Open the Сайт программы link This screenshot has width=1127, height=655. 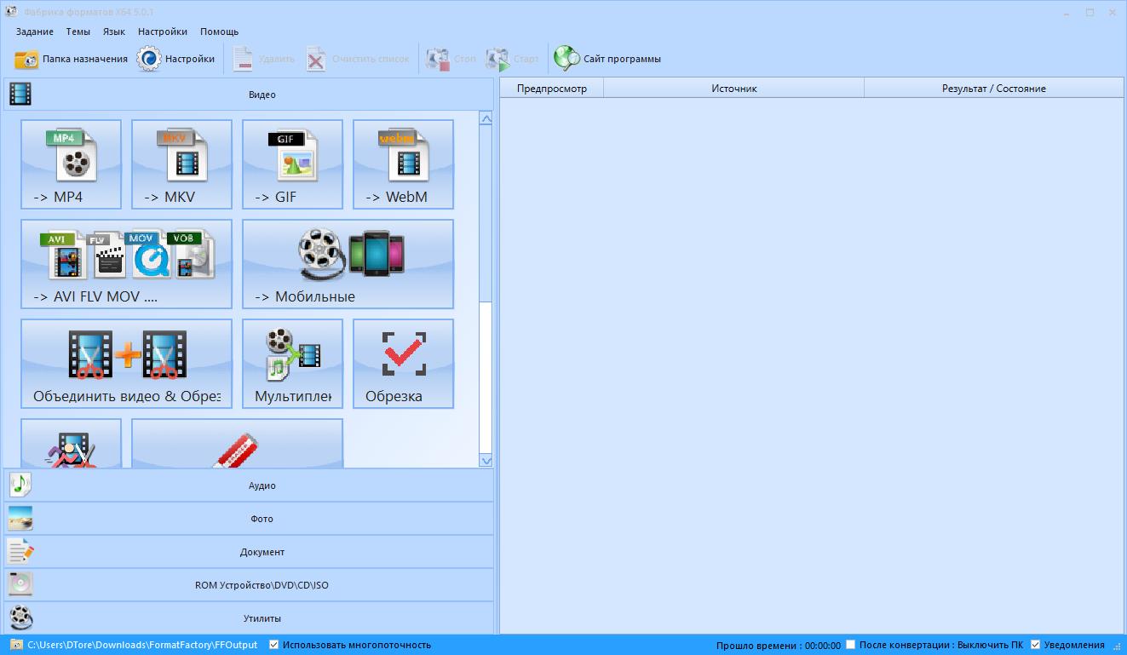[x=607, y=59]
